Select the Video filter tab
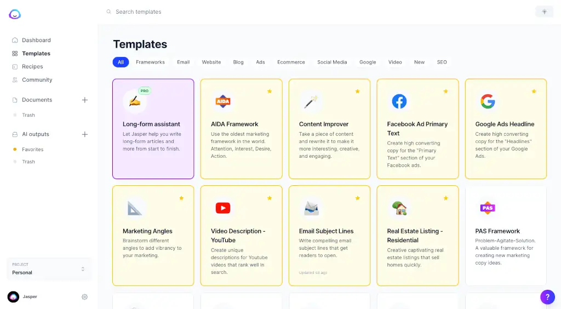 [395, 62]
